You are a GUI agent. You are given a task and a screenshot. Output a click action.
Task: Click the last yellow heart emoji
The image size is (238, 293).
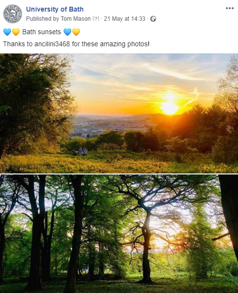pyautogui.click(x=76, y=32)
